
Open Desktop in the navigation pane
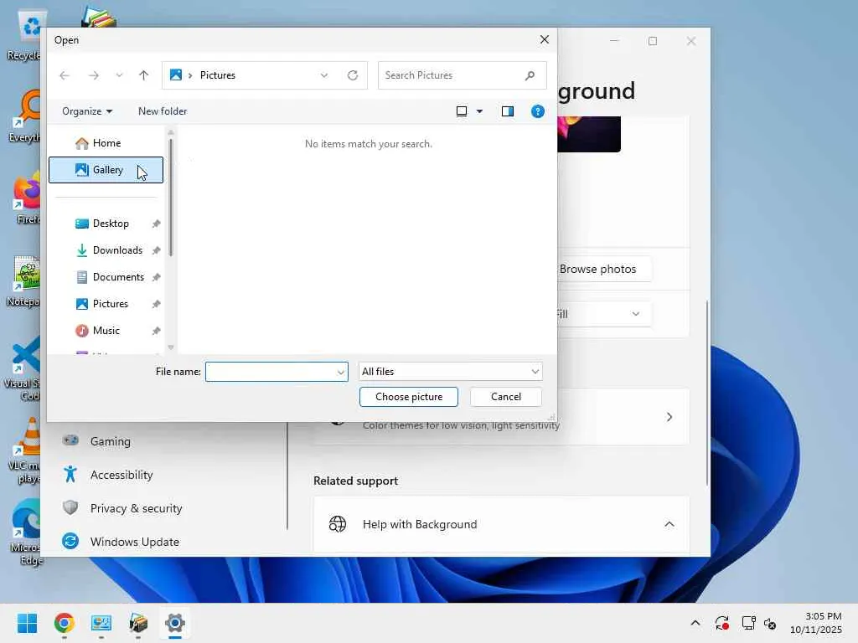pyautogui.click(x=106, y=224)
